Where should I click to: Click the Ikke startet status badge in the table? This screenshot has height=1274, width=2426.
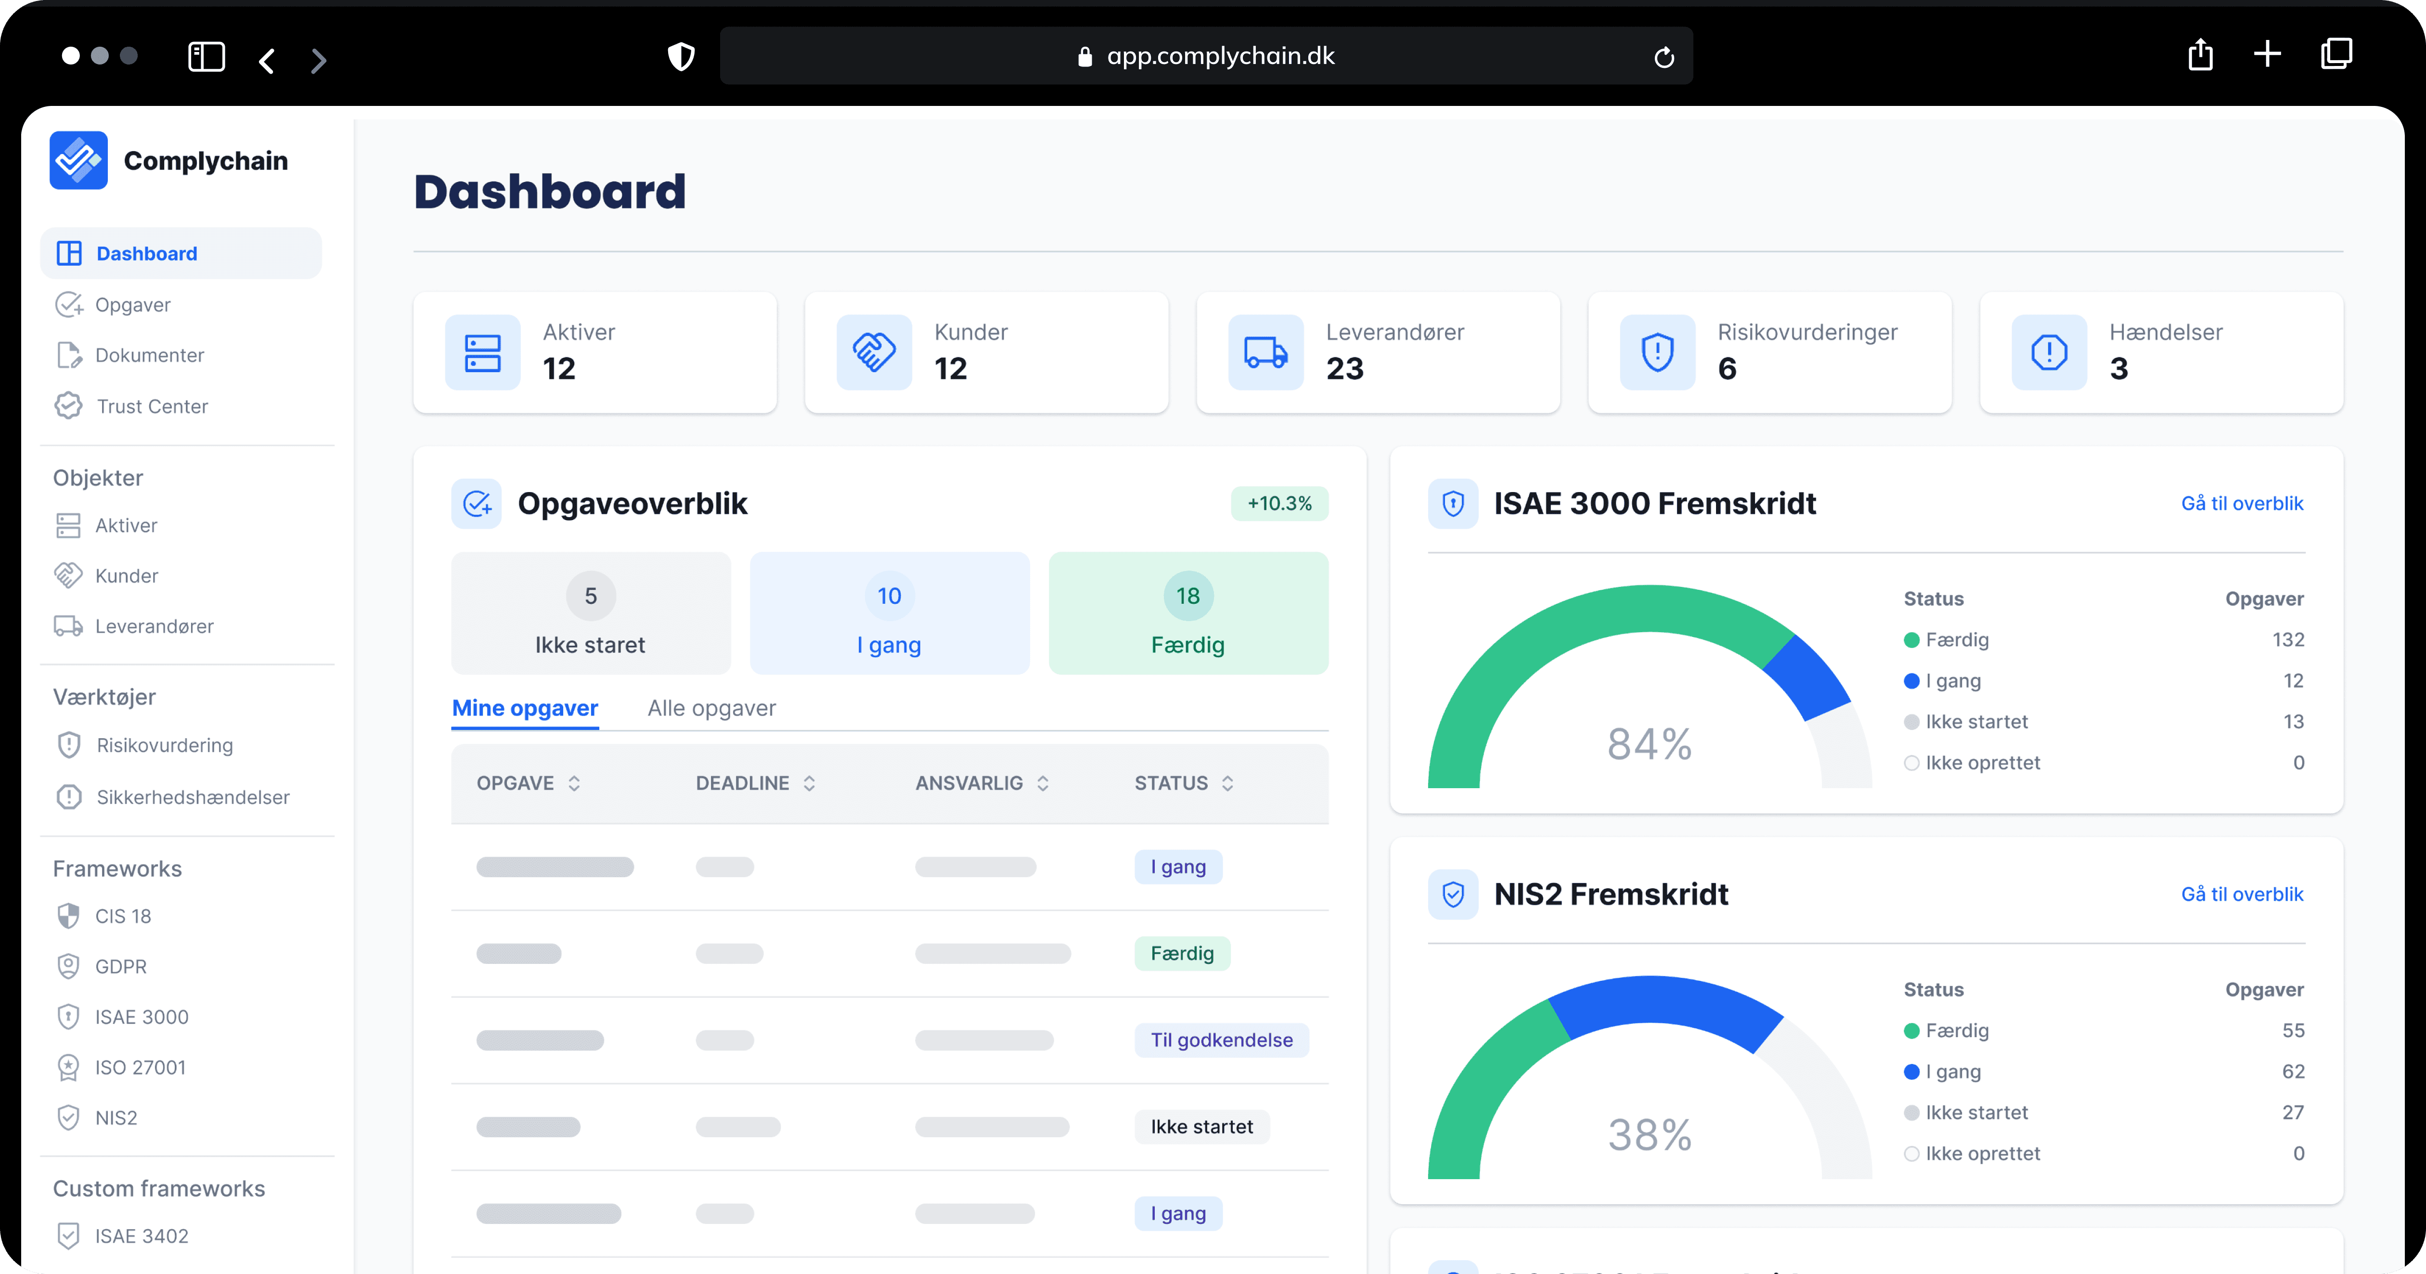pyautogui.click(x=1202, y=1127)
